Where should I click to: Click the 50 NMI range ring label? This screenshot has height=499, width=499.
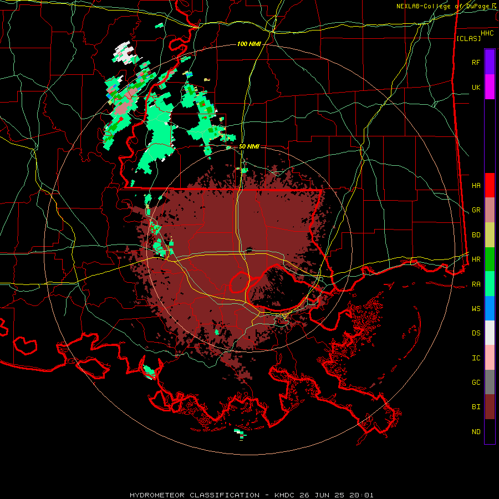[249, 146]
